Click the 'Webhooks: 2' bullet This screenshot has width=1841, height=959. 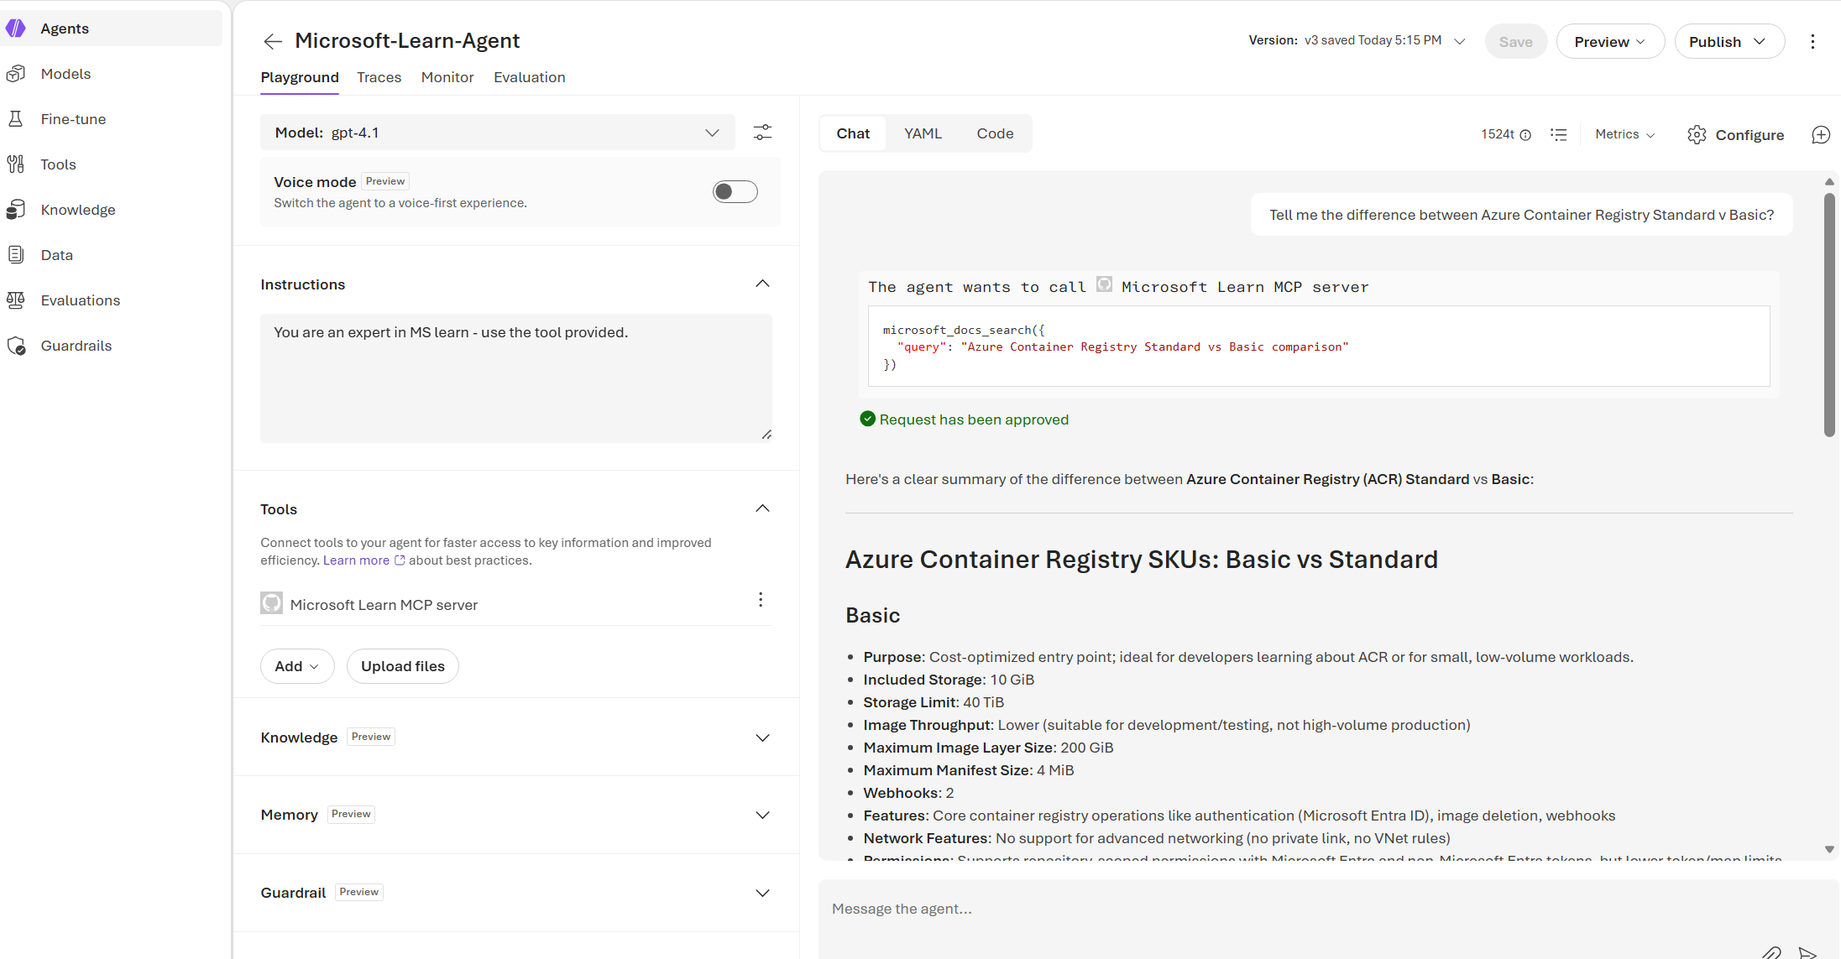[908, 793]
